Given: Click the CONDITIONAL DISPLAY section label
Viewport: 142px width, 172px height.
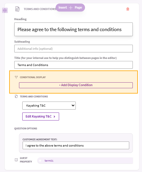Looking at the screenshot, I should 33,77.
